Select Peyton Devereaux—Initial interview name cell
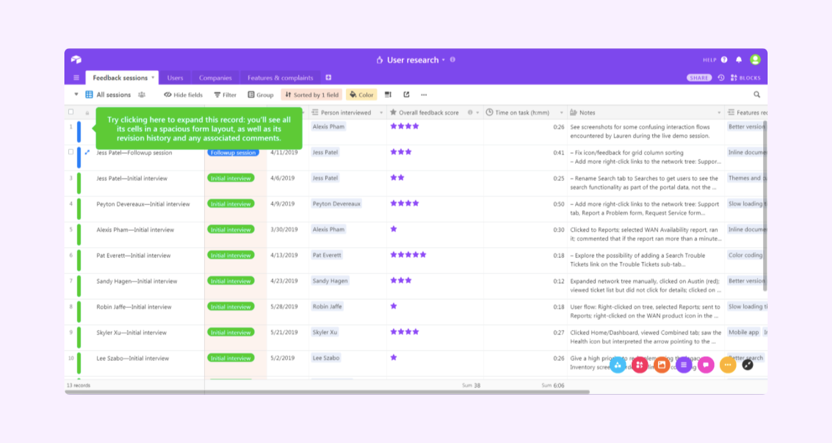Screen dimensions: 832x443 tap(143, 204)
